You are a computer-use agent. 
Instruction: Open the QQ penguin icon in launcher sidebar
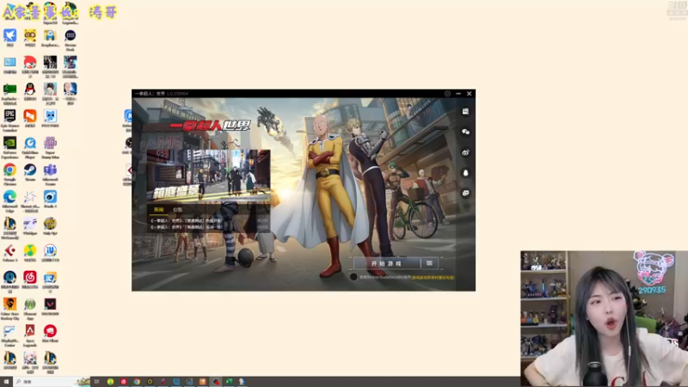465,173
